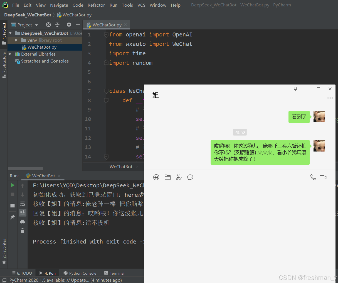
Task: Open Project panel settings gear
Action: coord(69,25)
